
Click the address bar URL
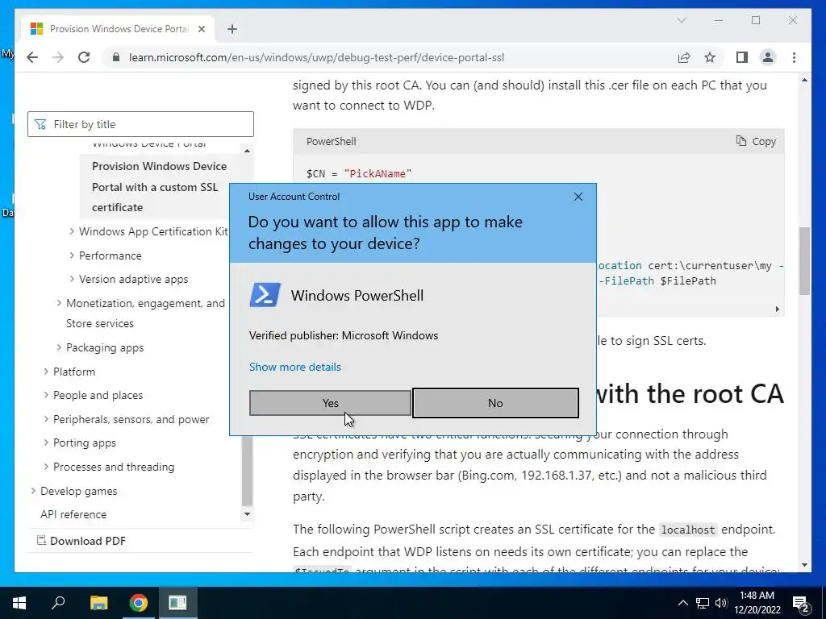coord(316,57)
